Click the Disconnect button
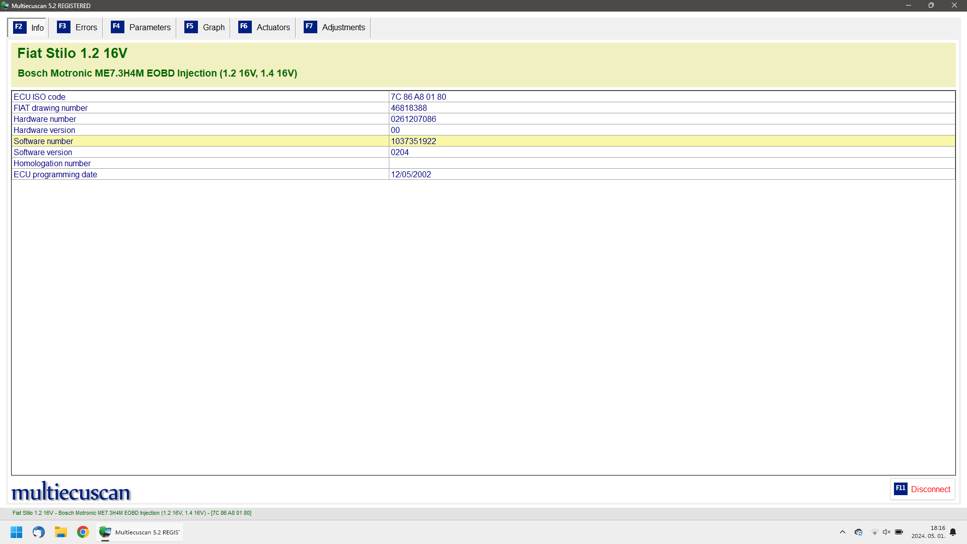 (922, 489)
